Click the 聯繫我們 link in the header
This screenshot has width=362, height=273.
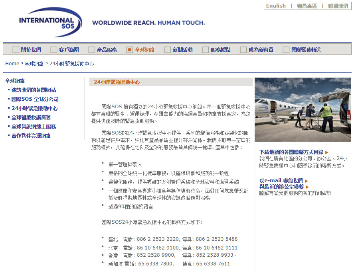pyautogui.click(x=338, y=6)
